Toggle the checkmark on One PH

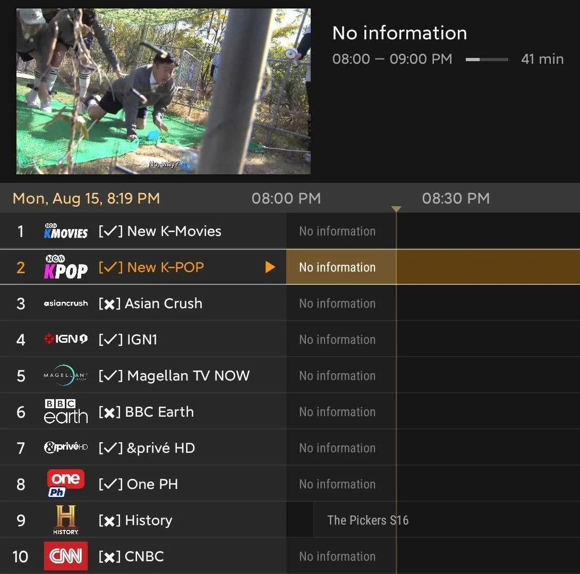click(110, 484)
